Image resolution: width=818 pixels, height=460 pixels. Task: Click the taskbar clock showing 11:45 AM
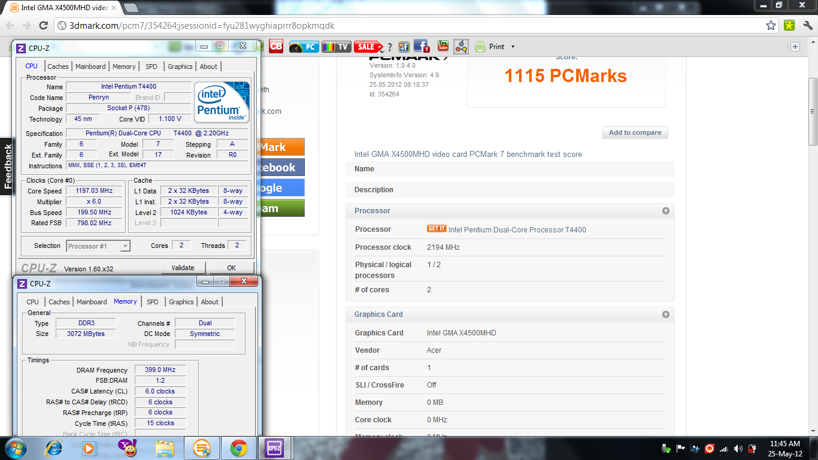[785, 449]
